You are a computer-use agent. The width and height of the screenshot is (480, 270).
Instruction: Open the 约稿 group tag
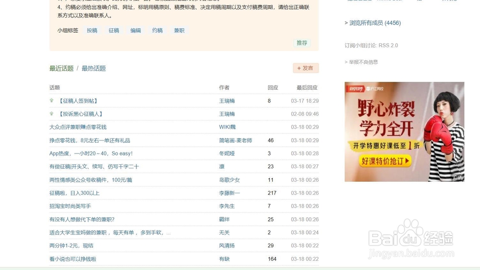(157, 30)
